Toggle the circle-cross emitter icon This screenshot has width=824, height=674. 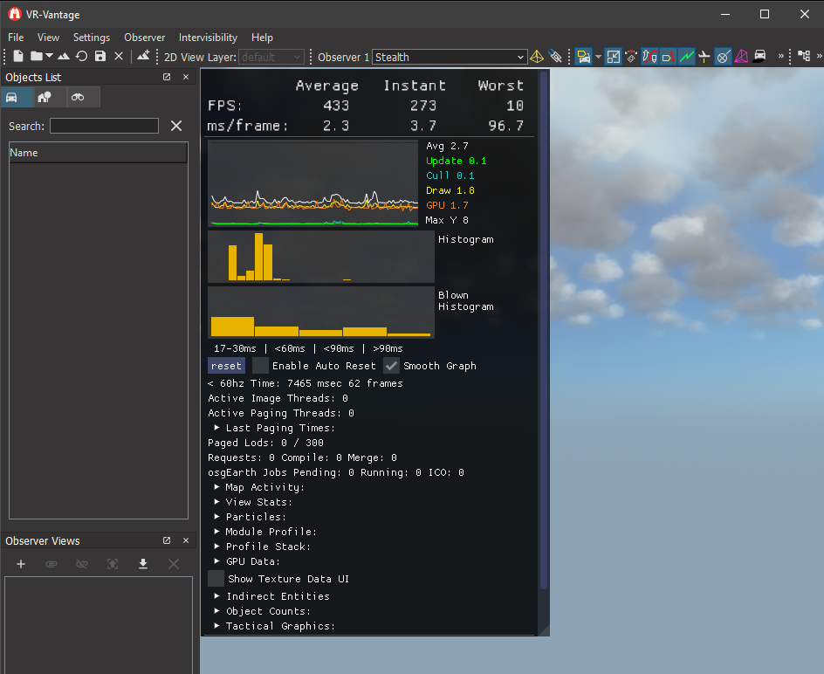[x=723, y=56]
